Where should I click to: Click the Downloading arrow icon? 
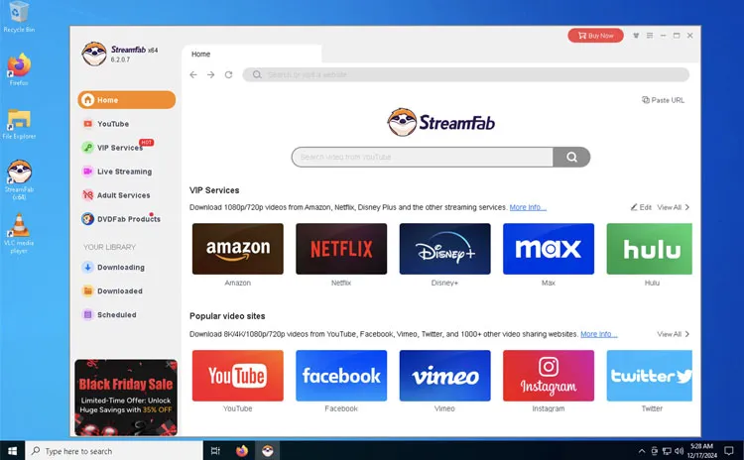87,267
